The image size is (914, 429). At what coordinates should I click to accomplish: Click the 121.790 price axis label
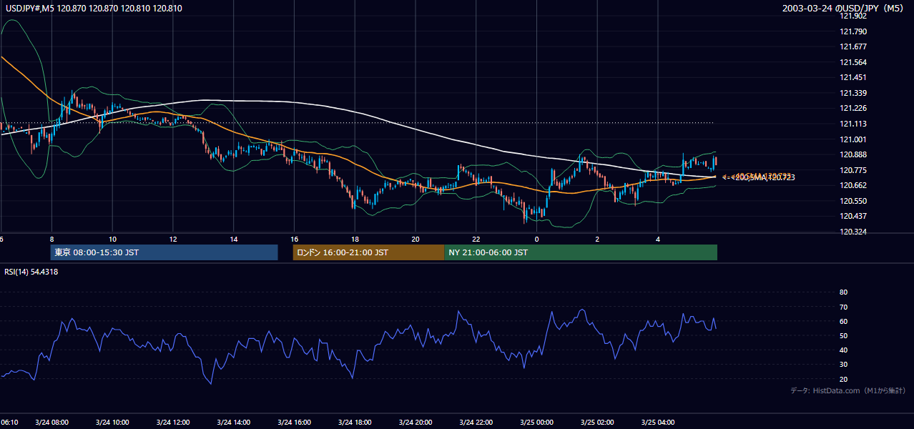point(853,31)
